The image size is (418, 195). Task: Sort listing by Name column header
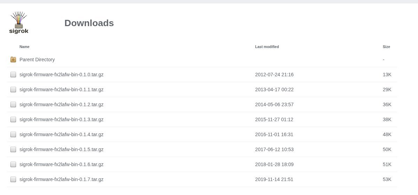pos(24,47)
